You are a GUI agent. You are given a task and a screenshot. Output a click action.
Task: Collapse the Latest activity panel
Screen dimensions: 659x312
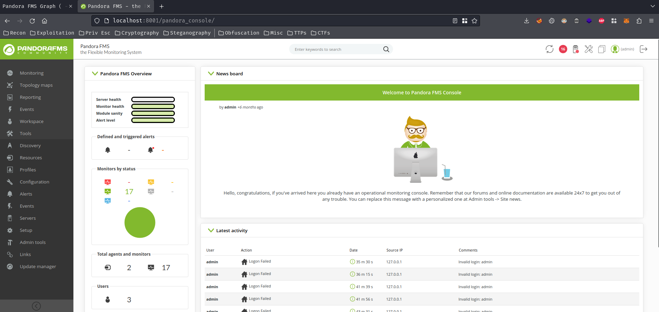(211, 230)
